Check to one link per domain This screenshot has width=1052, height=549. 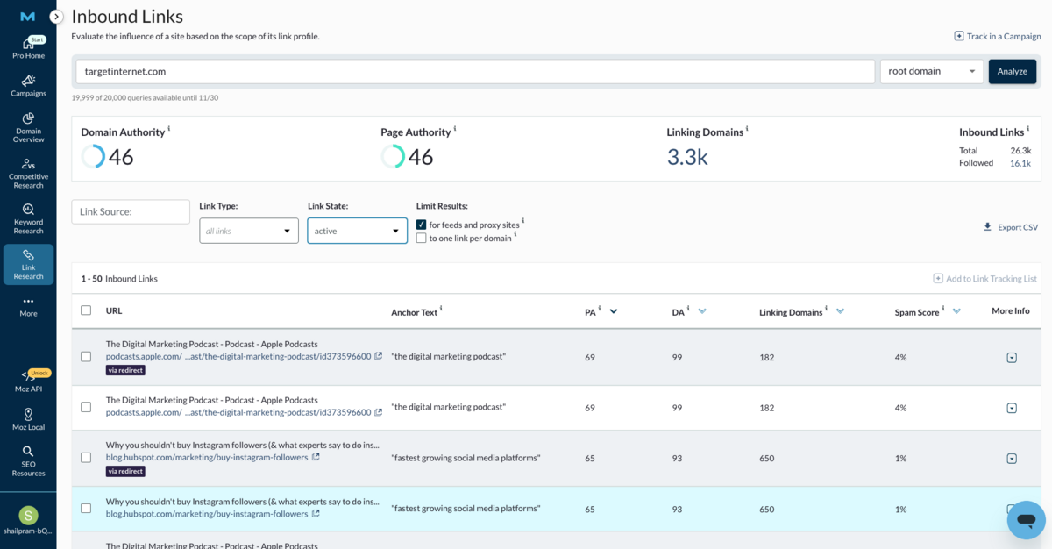pos(422,238)
